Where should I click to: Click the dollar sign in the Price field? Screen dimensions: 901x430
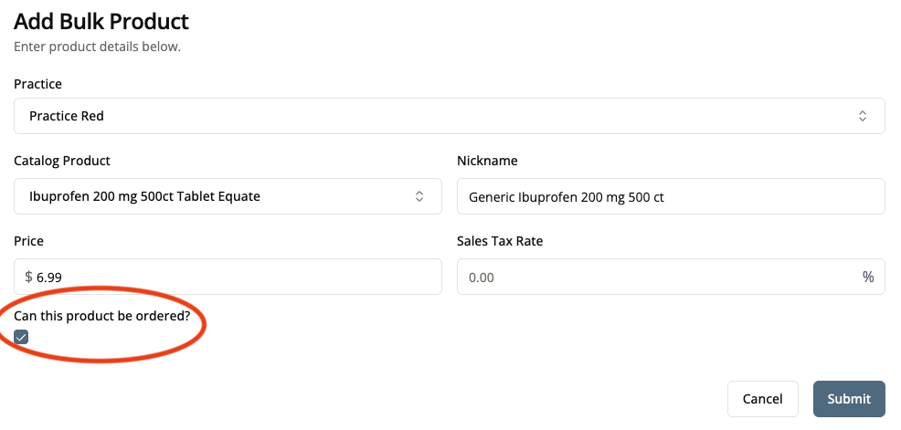pyautogui.click(x=29, y=277)
